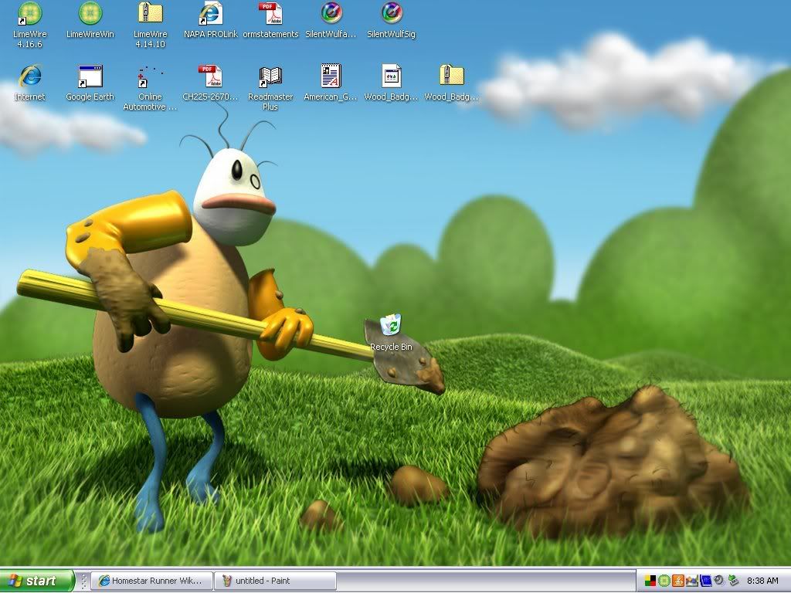Open the LimeWire 4.16.6 desktop shortcut

(30, 14)
